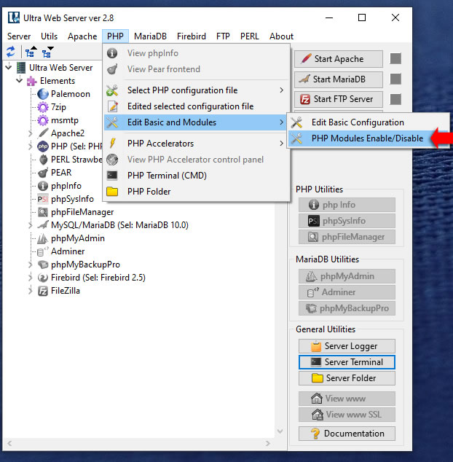Click the Apache2 feather icon

[43, 133]
